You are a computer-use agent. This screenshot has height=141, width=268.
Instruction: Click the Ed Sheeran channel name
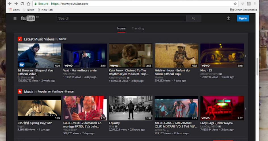[24, 77]
